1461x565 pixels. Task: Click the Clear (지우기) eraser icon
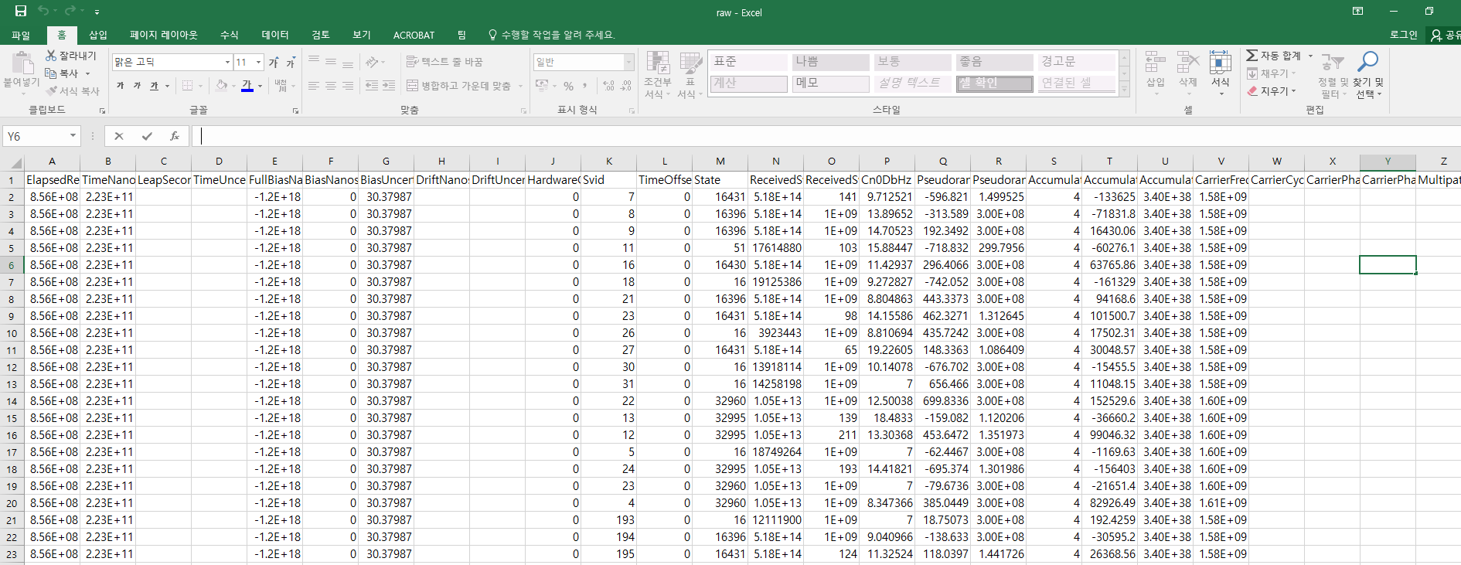point(1252,91)
